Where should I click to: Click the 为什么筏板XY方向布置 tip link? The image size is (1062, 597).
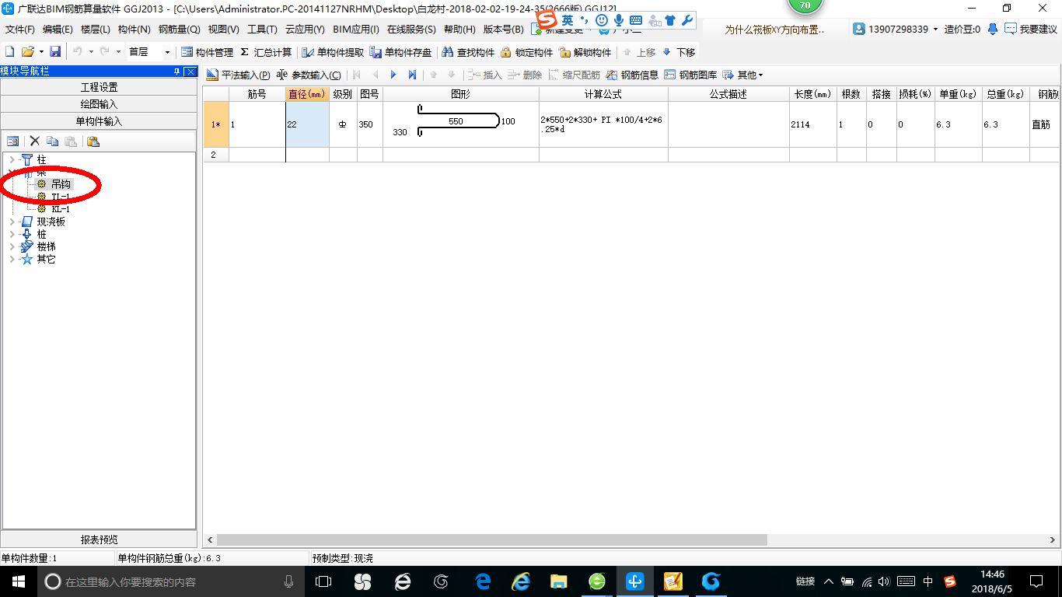pos(774,30)
